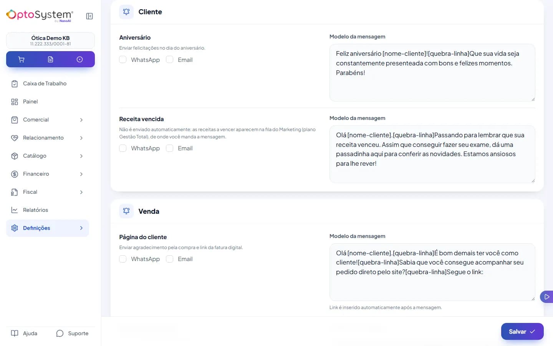Collapse the sidebar panel icon
The image size is (553, 346).
[89, 16]
